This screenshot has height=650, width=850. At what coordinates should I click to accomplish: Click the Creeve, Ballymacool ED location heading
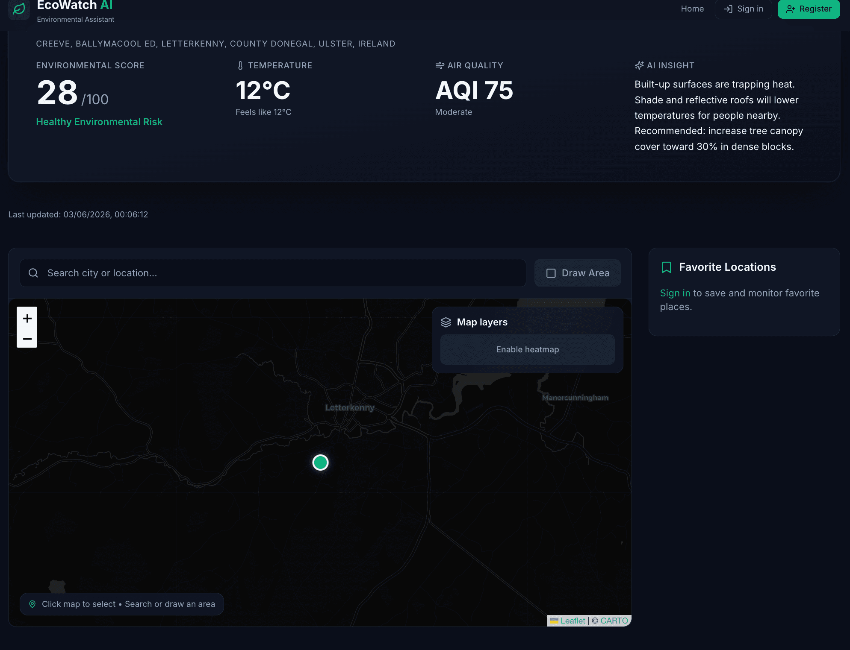point(215,44)
